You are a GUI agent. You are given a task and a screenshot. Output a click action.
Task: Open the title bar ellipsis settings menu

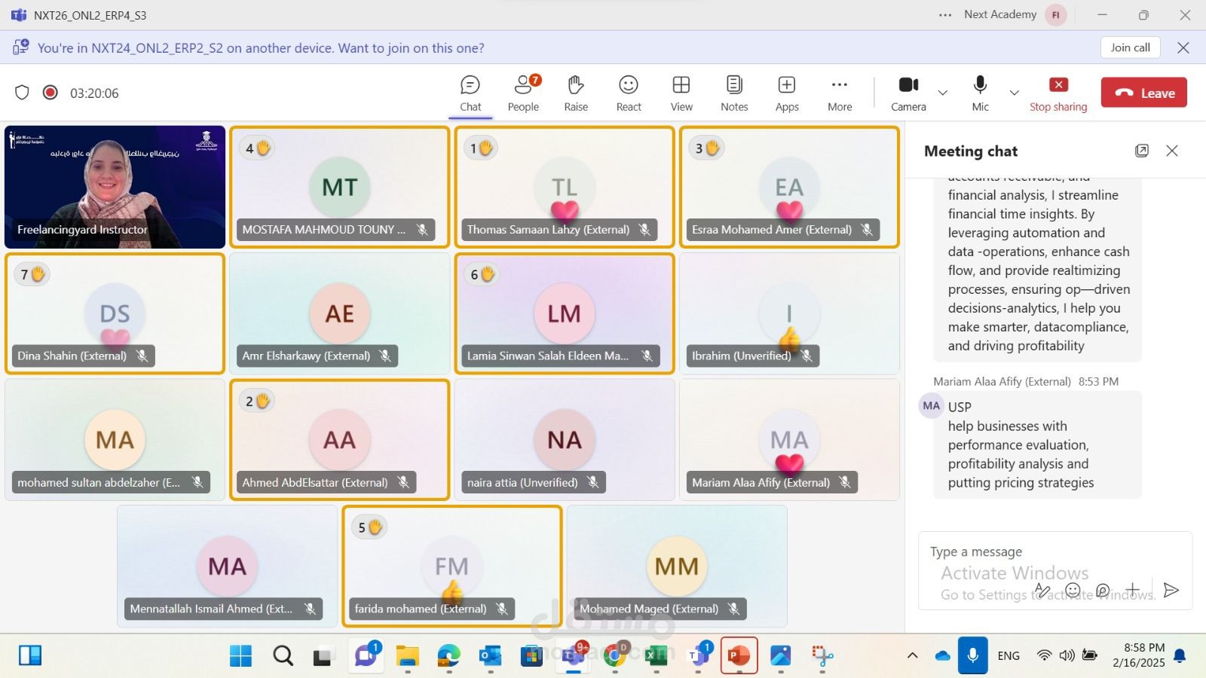coord(945,14)
